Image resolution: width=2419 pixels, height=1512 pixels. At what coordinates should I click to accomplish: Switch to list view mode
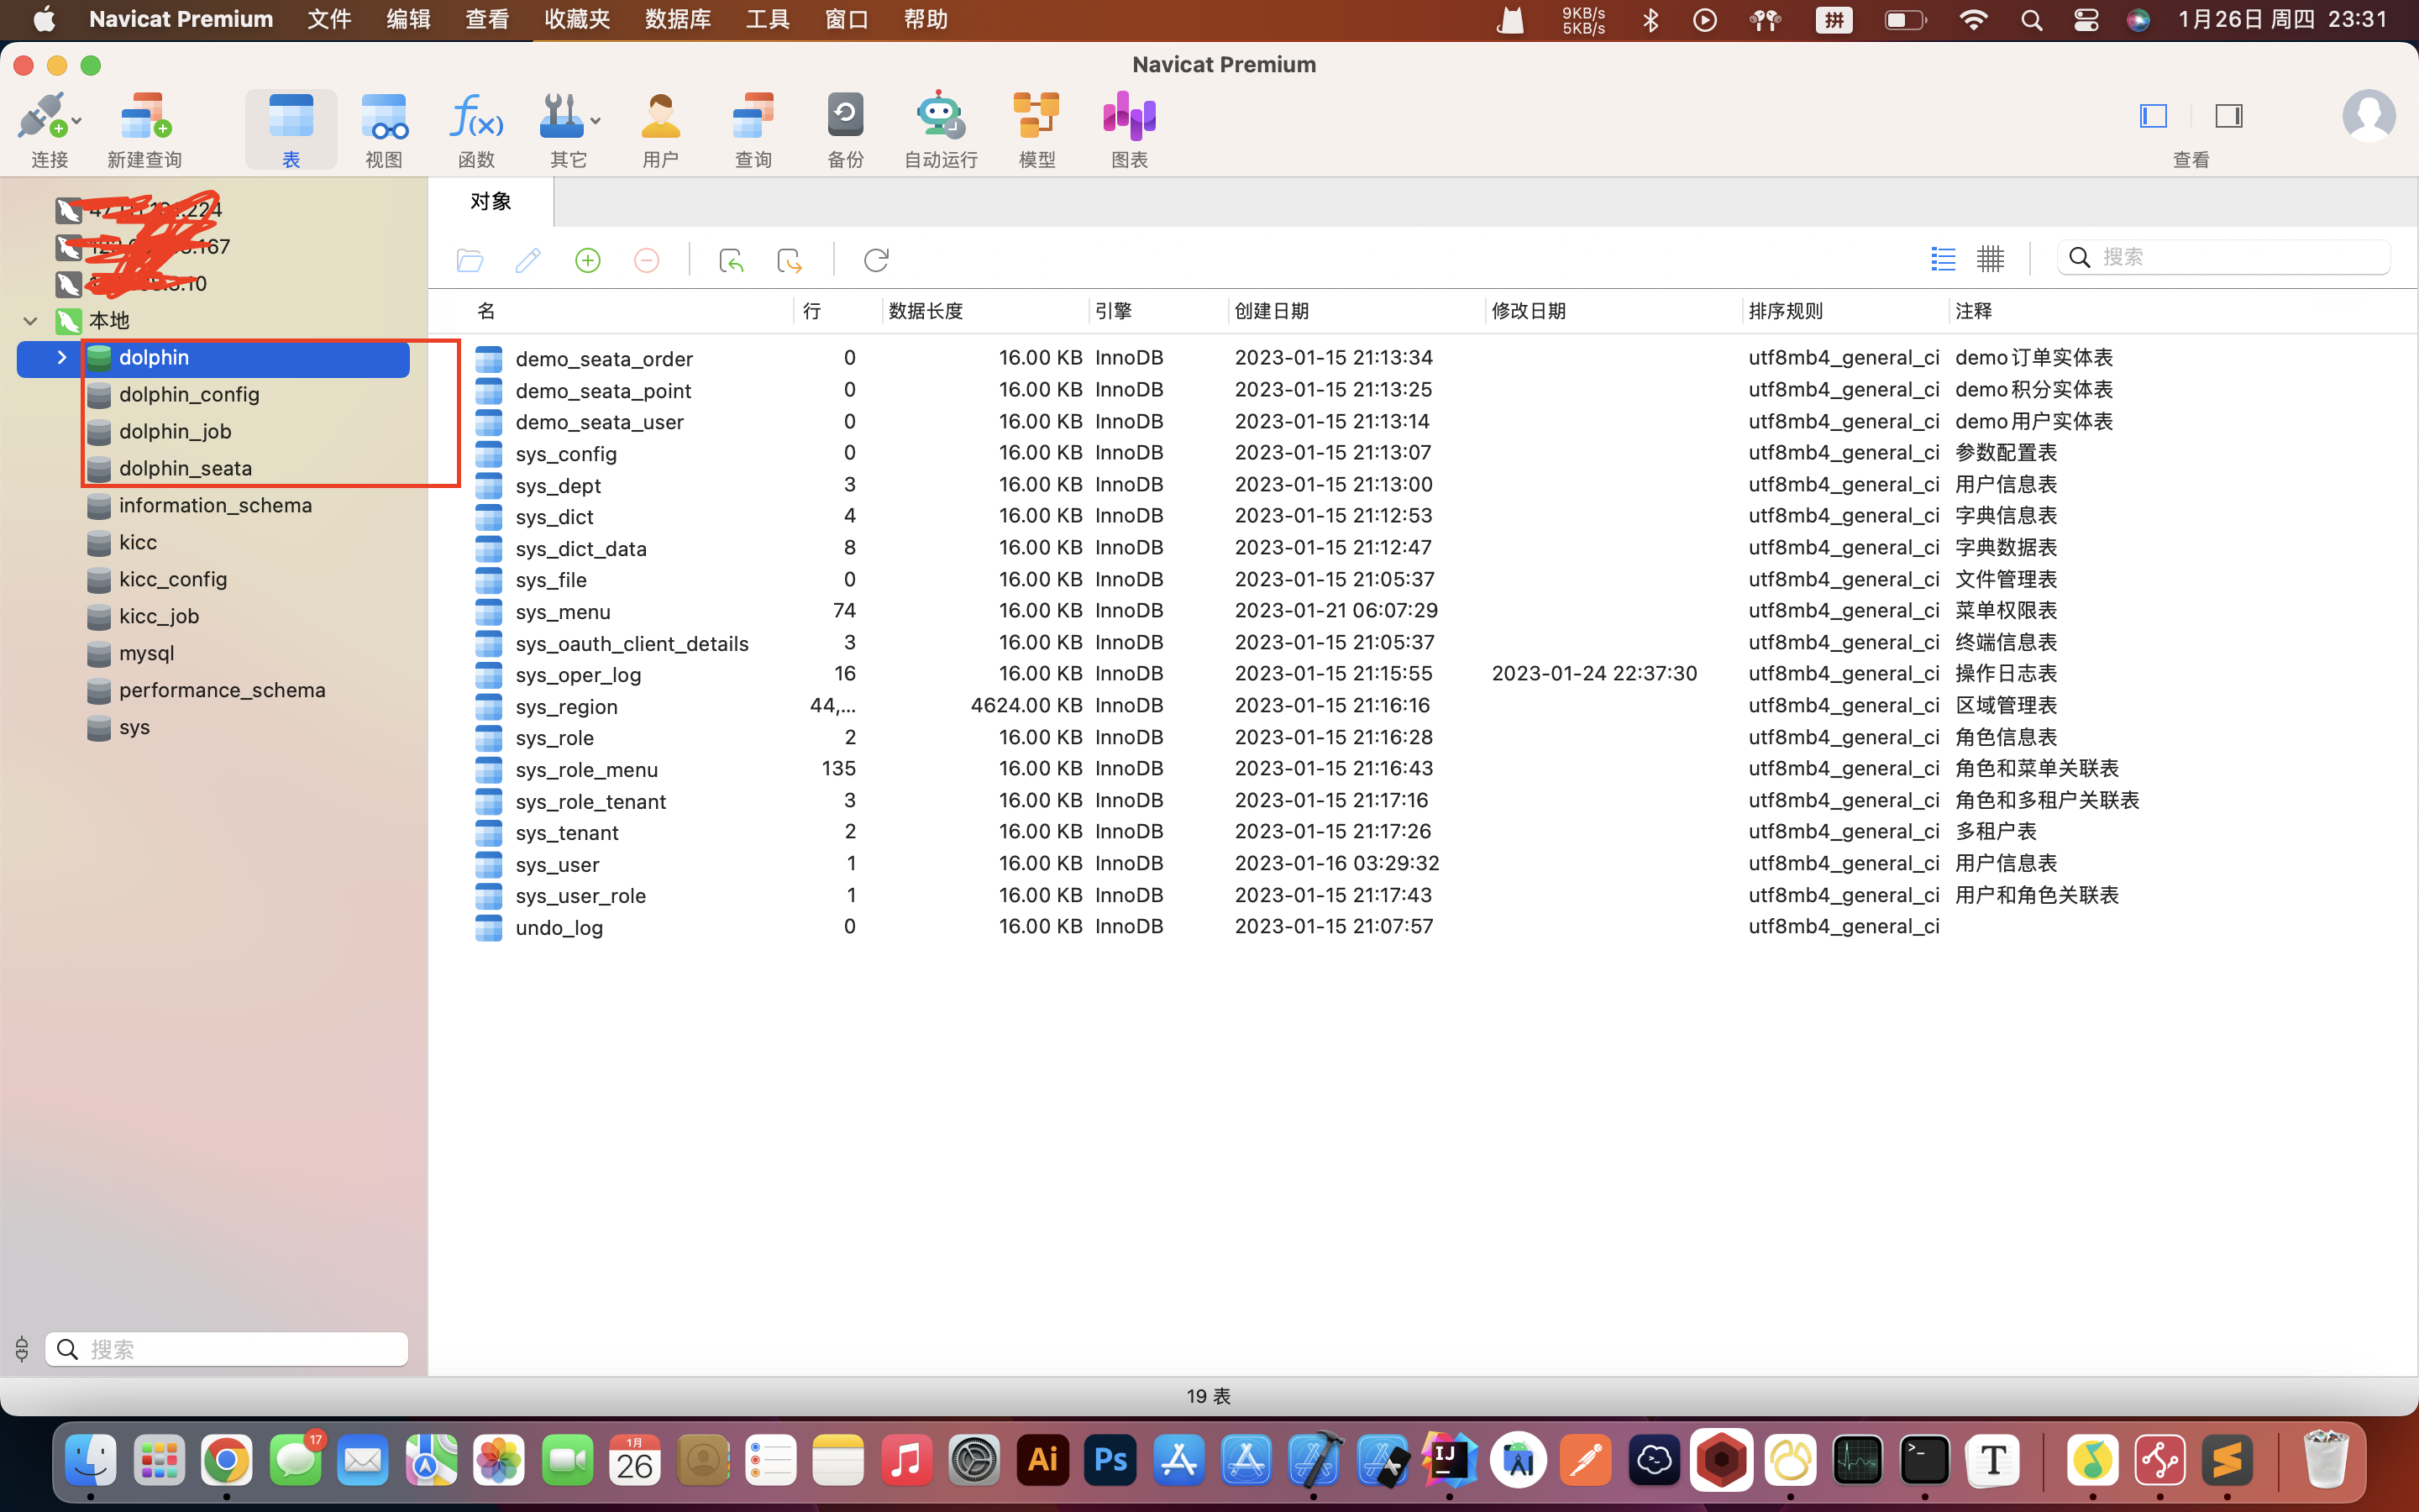point(1944,259)
